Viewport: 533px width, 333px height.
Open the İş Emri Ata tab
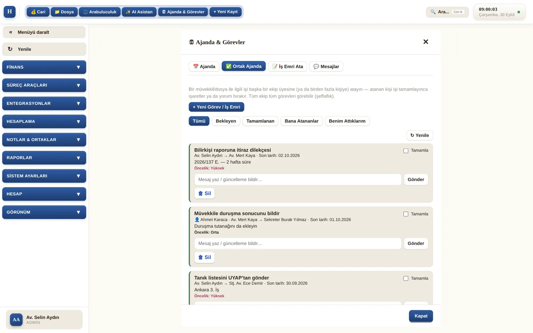click(x=287, y=66)
